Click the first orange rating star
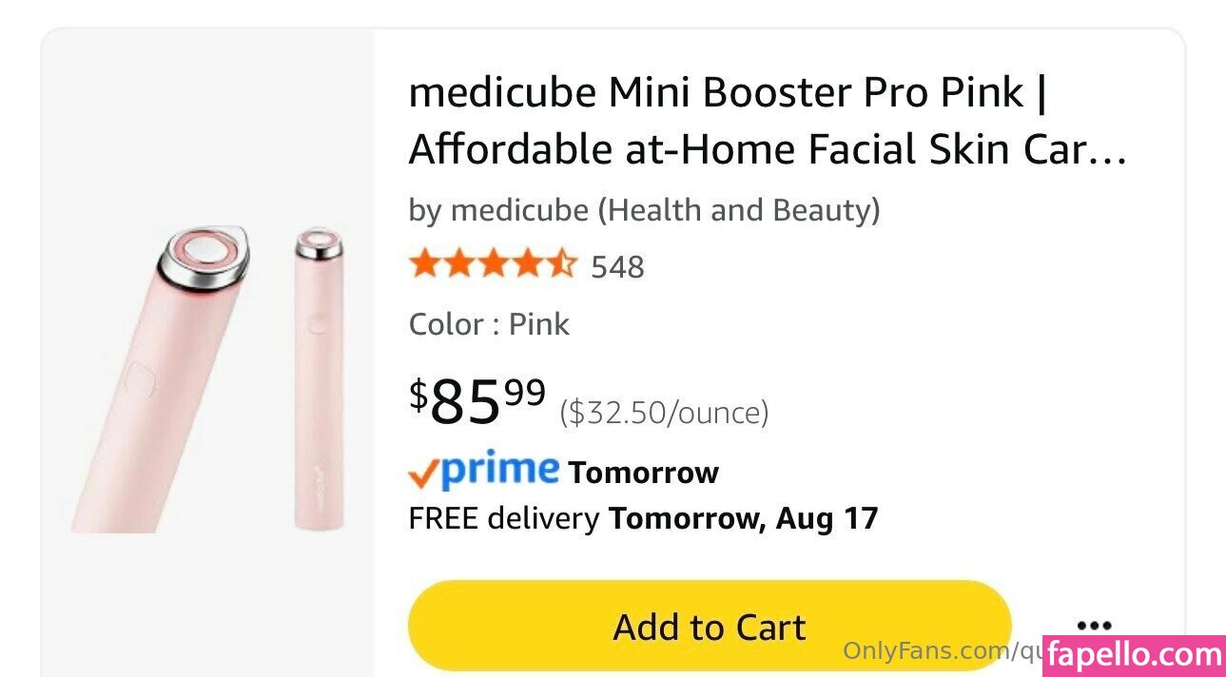The height and width of the screenshot is (677, 1226). (x=422, y=264)
